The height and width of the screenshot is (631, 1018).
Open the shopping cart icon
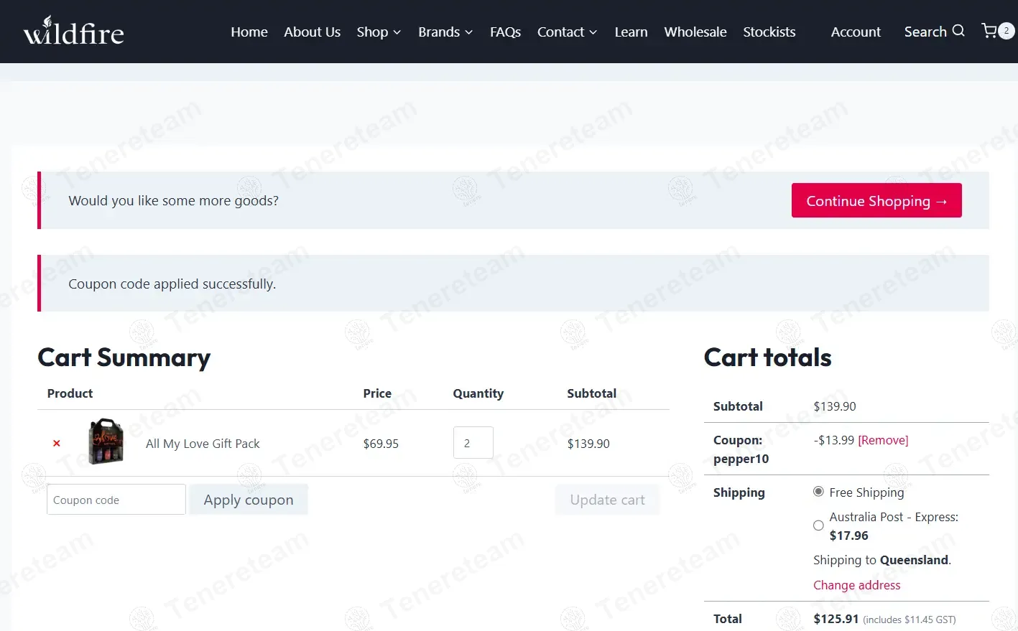[989, 31]
